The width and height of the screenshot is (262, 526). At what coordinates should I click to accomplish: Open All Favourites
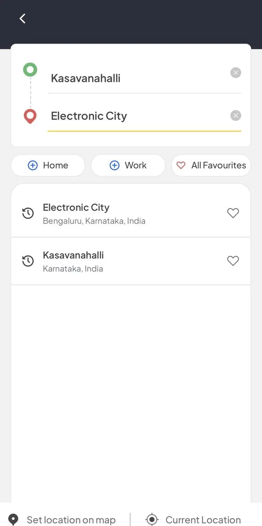click(x=211, y=165)
